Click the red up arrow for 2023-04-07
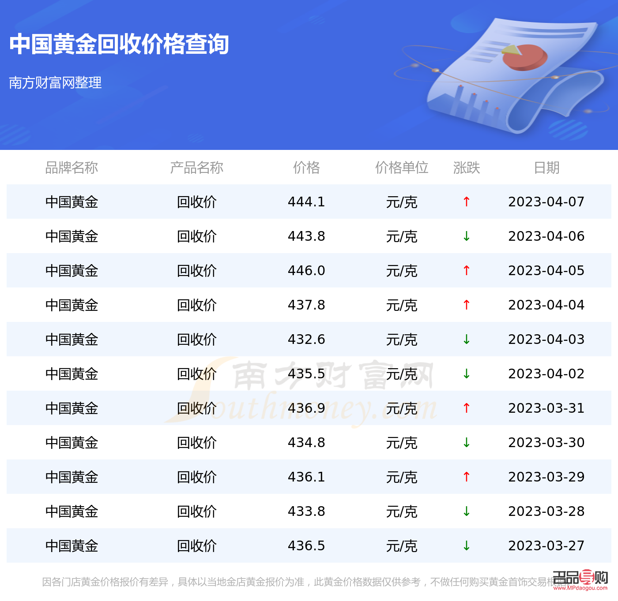618x601 pixels. pos(467,202)
